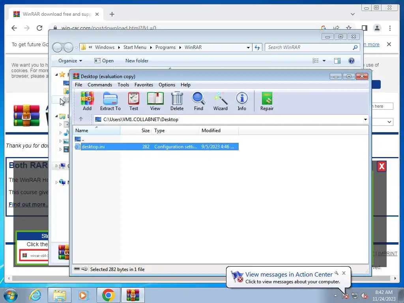The width and height of the screenshot is (404, 303).
Task: Click the Find magnifier icon in WinRAR
Action: (198, 101)
